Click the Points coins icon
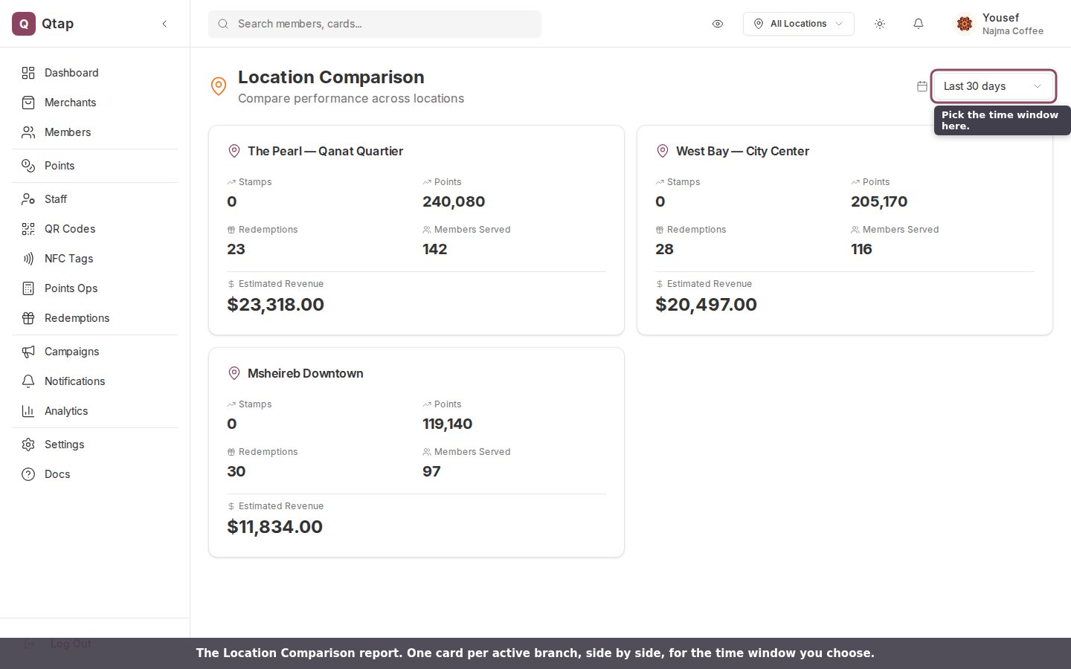 click(x=28, y=166)
